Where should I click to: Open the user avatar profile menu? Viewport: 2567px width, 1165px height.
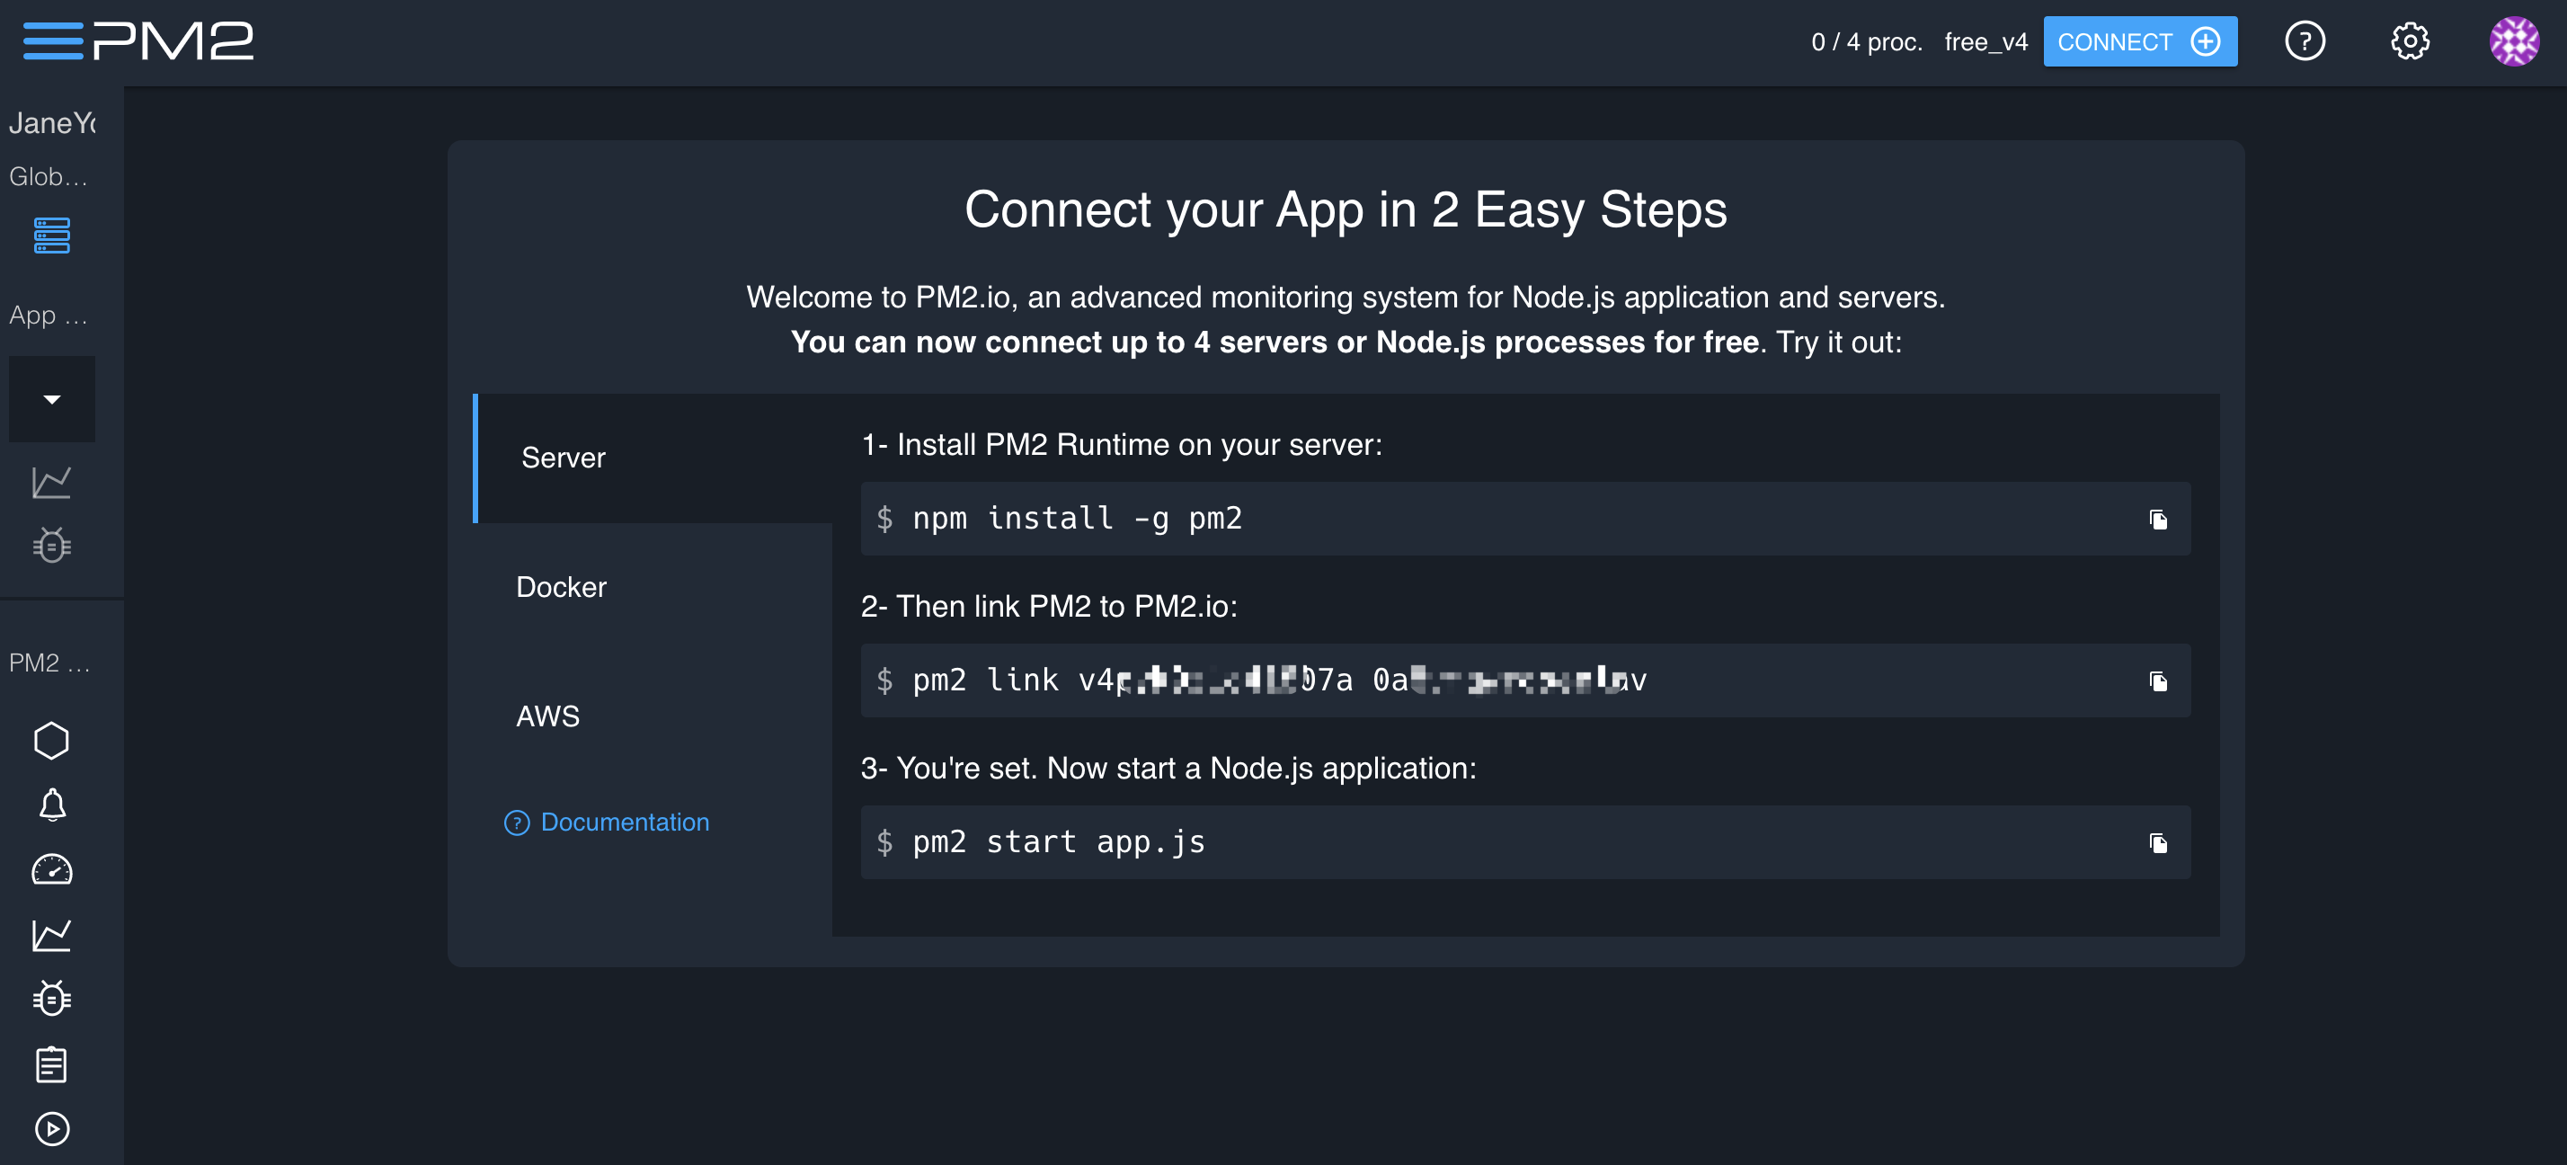(x=2514, y=40)
